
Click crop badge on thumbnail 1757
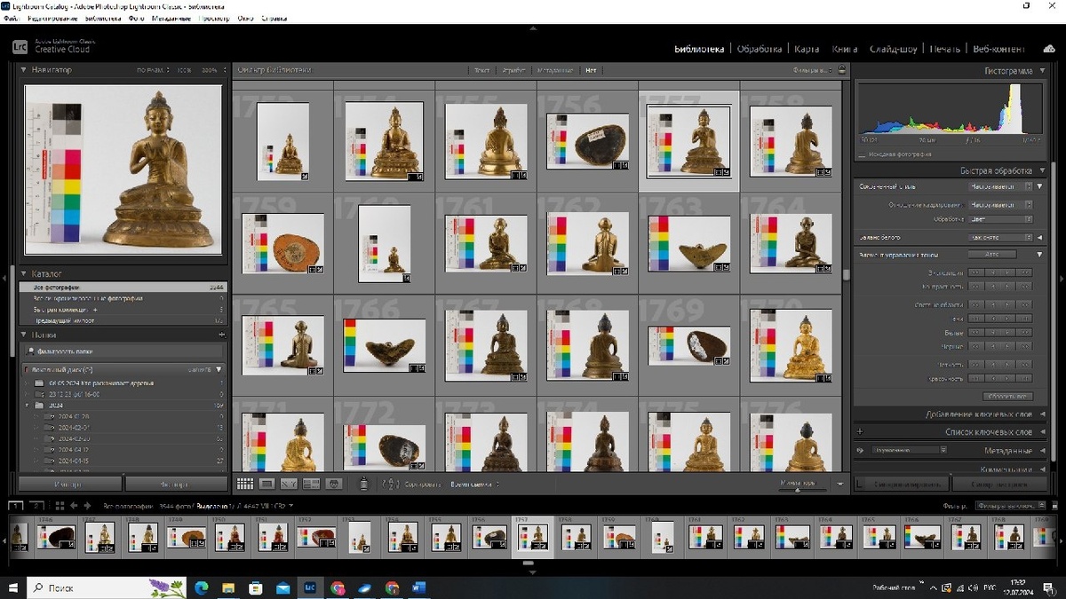(x=717, y=172)
